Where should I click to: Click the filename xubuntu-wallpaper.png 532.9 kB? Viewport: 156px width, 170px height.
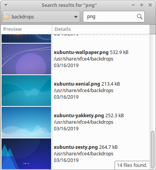(91, 52)
